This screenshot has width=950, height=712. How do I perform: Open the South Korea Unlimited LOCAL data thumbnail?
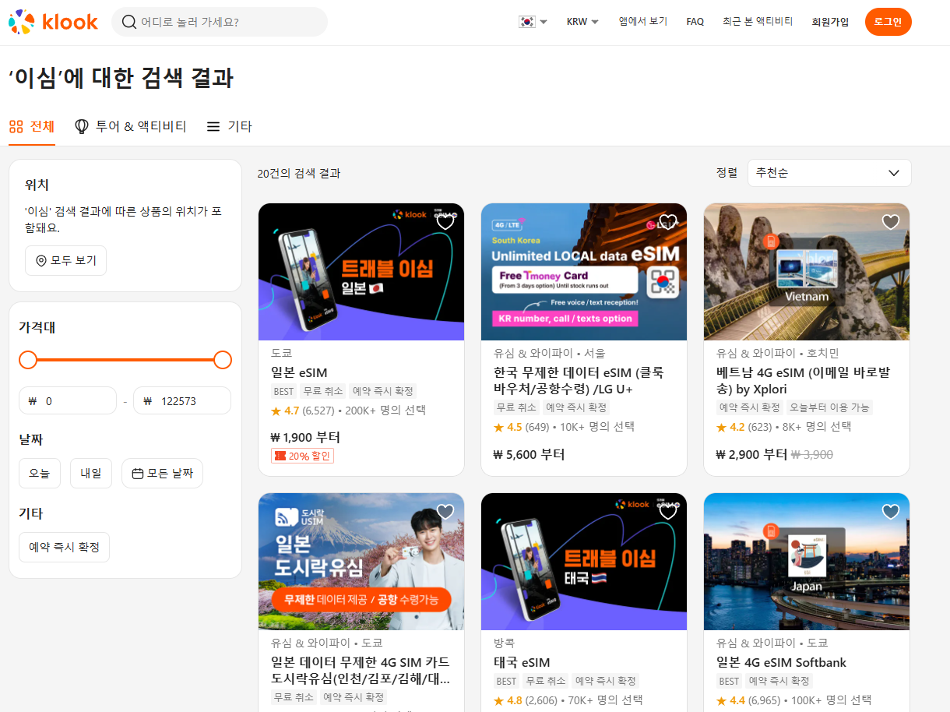click(584, 272)
